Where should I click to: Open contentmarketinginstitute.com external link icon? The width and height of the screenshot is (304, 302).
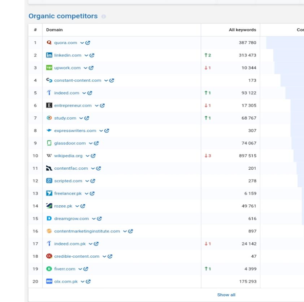[131, 231]
